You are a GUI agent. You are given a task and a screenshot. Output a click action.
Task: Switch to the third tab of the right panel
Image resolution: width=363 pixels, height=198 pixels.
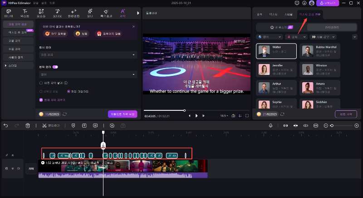(x=289, y=15)
